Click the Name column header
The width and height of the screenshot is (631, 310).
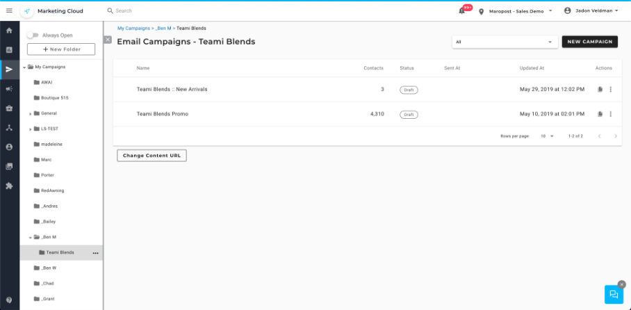click(143, 68)
